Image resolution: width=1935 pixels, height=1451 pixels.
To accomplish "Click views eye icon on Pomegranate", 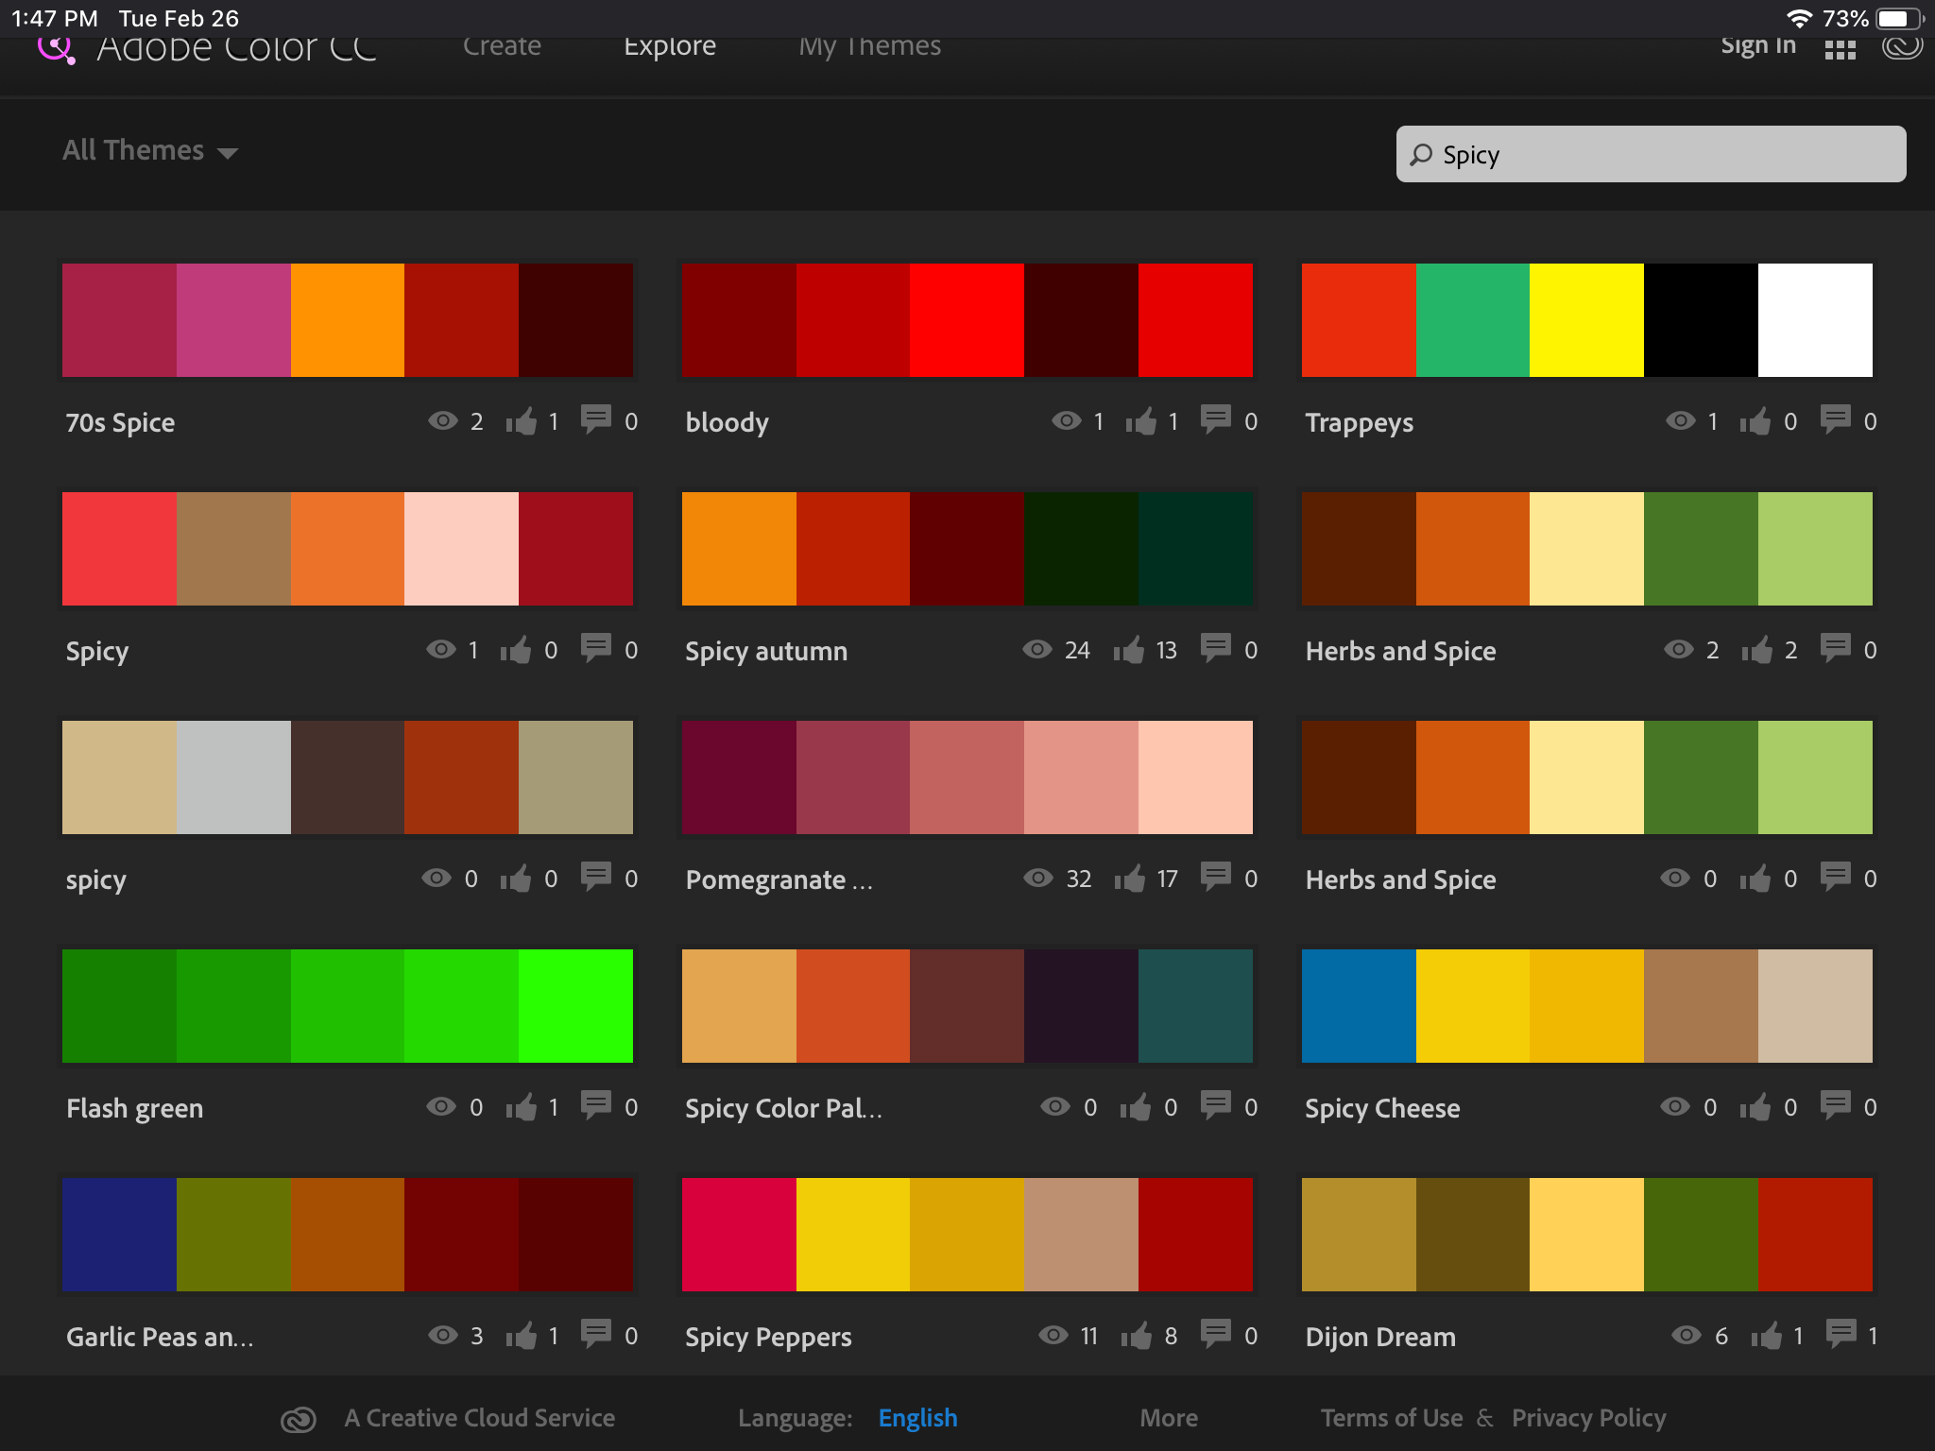I will pos(1037,879).
